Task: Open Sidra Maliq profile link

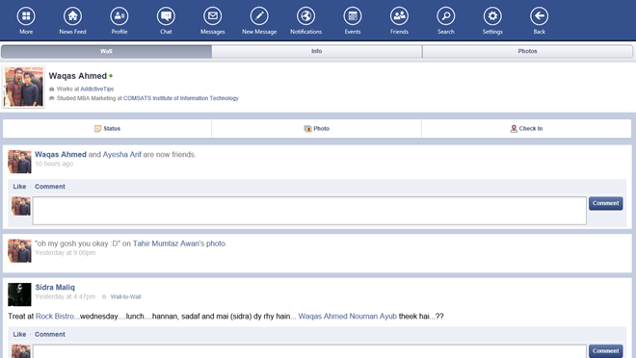Action: (x=55, y=287)
